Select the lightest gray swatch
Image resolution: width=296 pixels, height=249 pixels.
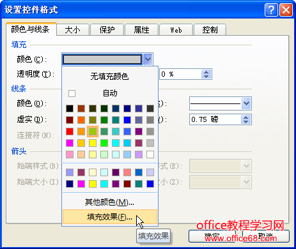tap(150, 143)
